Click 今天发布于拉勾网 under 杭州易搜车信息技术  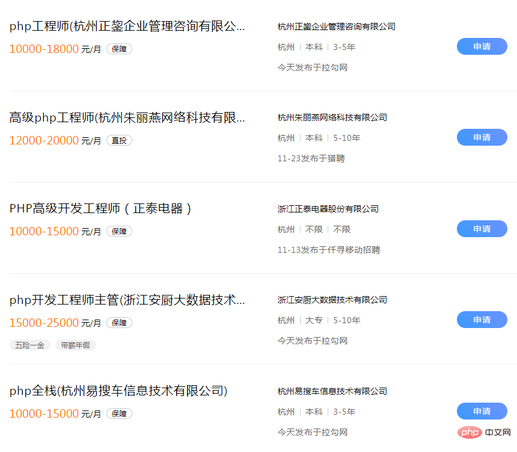[x=312, y=432]
